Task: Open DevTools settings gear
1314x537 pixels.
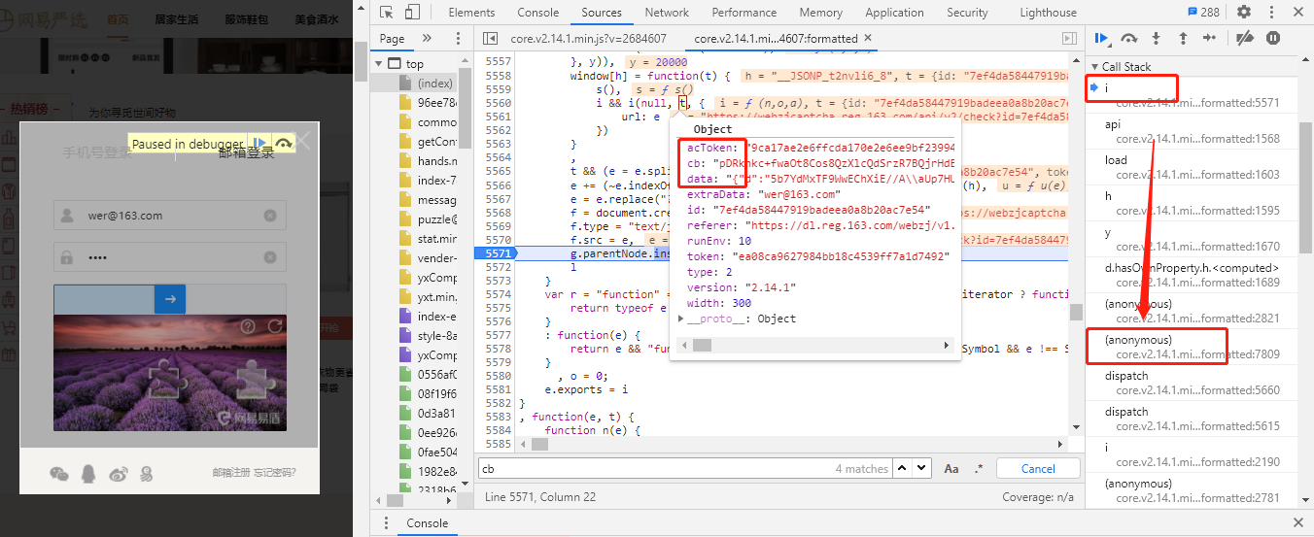Action: coord(1243,13)
